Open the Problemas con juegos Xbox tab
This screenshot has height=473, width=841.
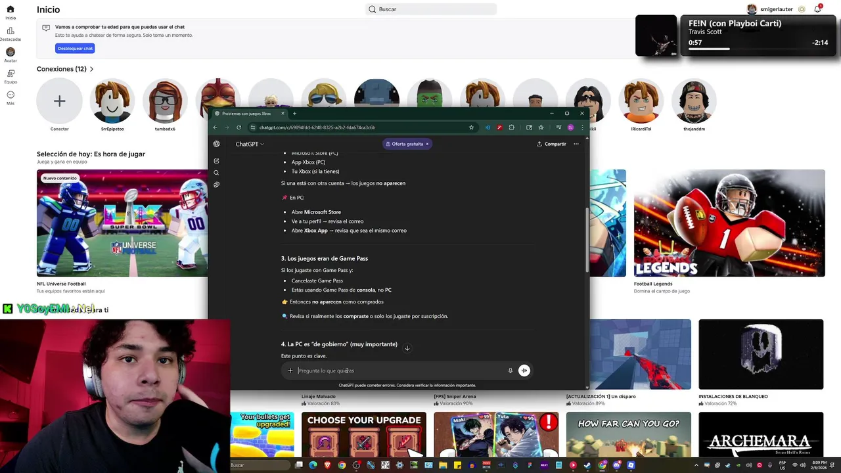click(248, 114)
